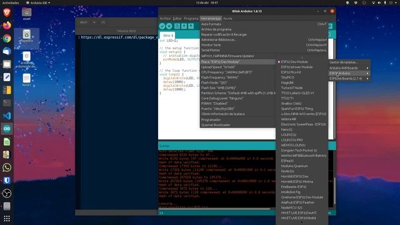This screenshot has width=400, height=225.
Task: Open the Serial Monitor magnifier icon
Action: coord(330,26)
